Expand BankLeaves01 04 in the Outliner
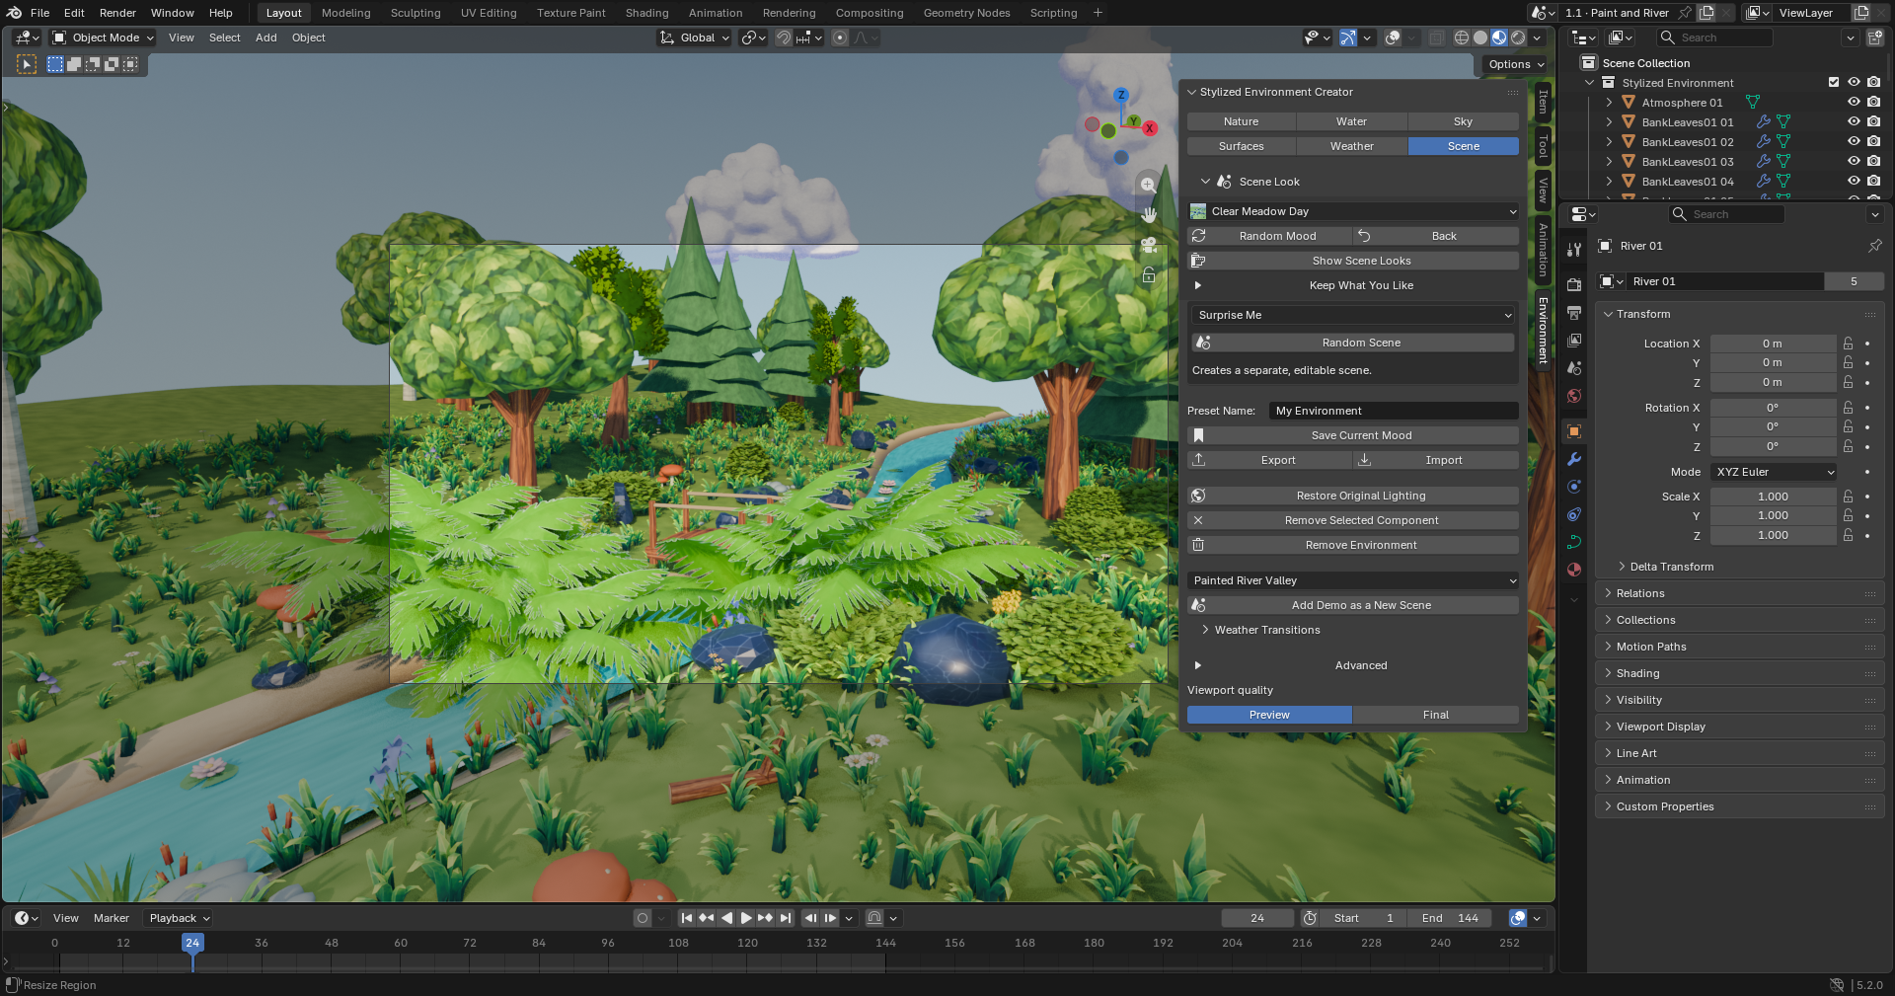The width and height of the screenshot is (1895, 996). click(x=1609, y=181)
